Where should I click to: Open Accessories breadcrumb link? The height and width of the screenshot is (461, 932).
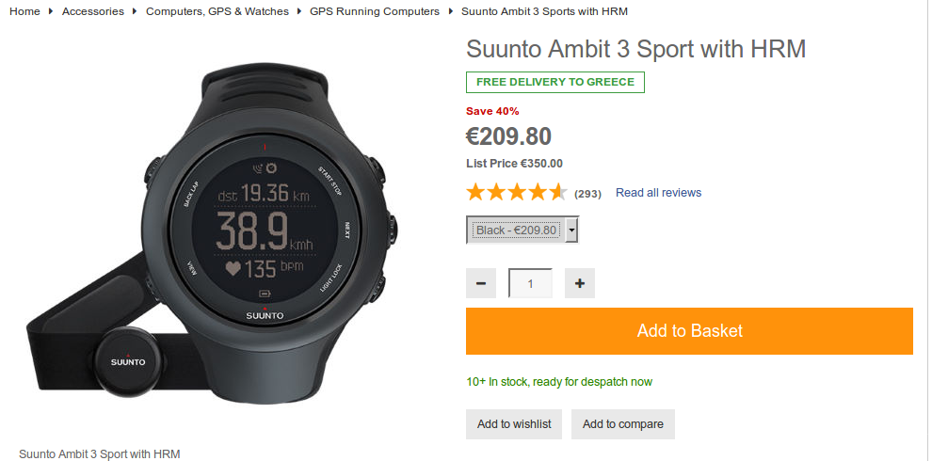point(93,11)
